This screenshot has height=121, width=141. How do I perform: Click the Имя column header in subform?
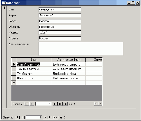click(x=34, y=60)
